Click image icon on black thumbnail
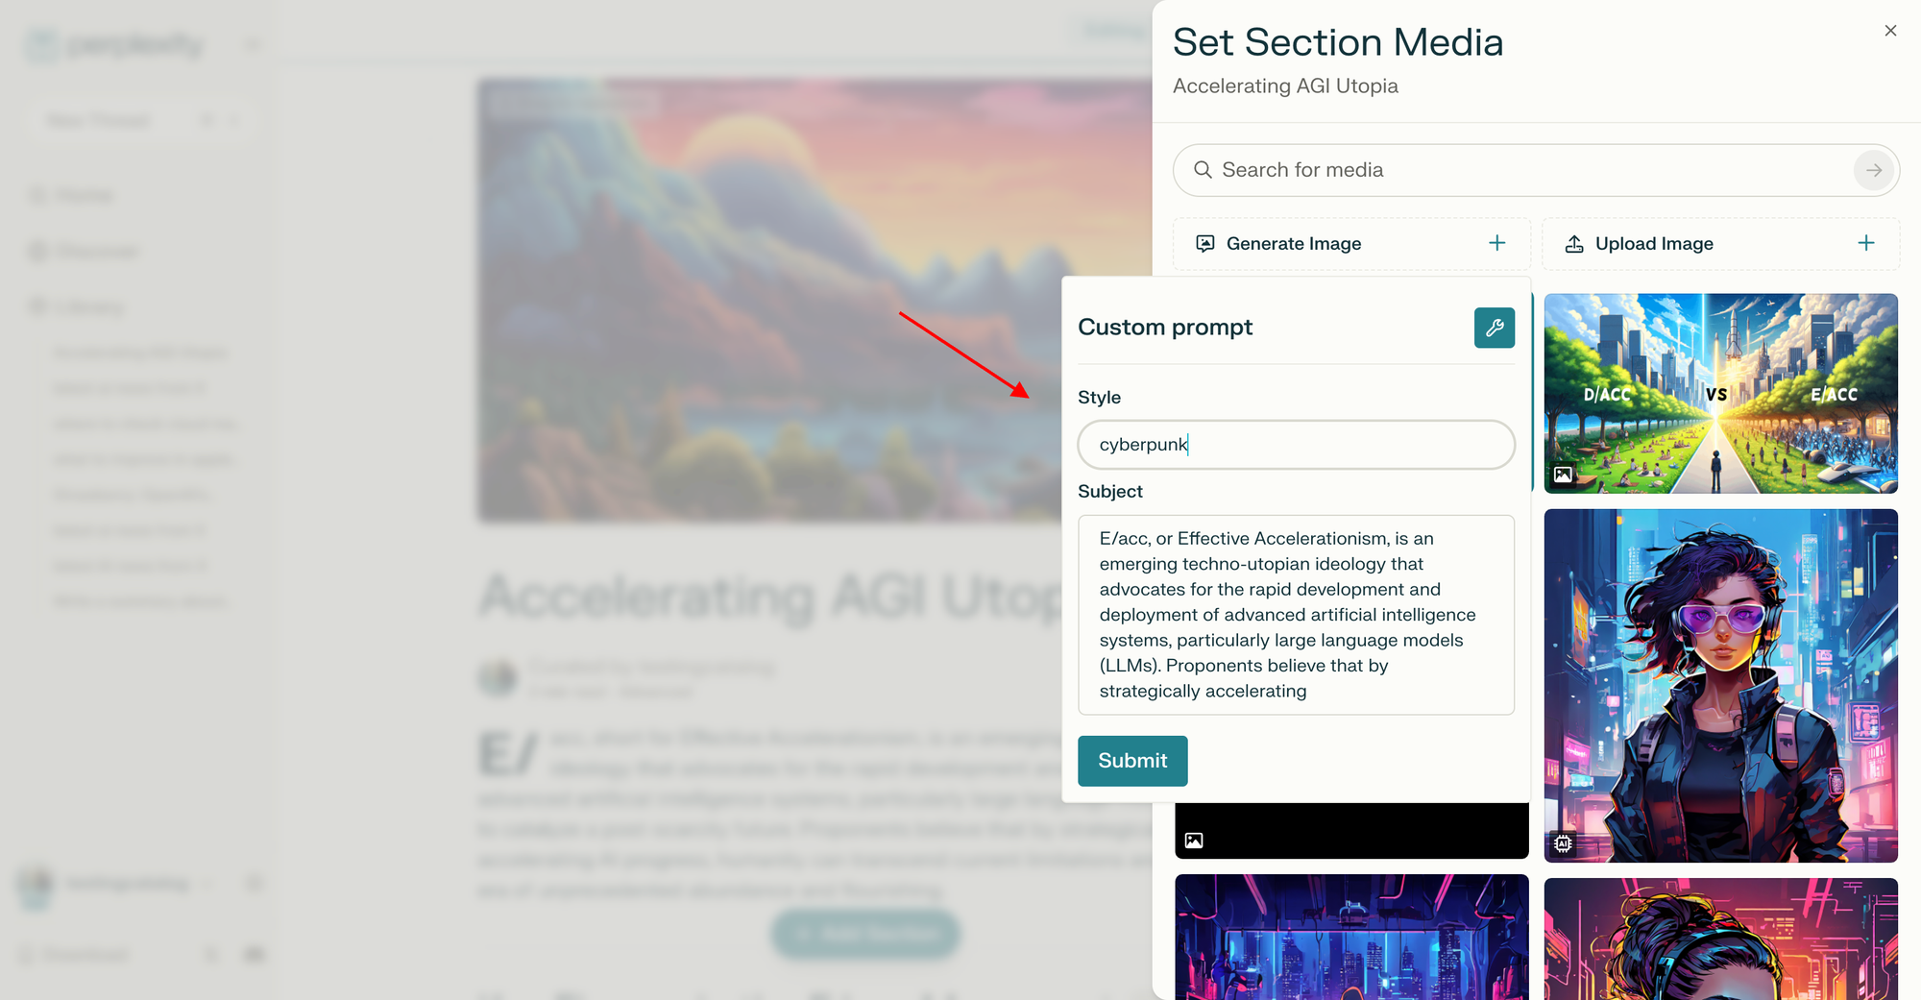 click(x=1194, y=841)
